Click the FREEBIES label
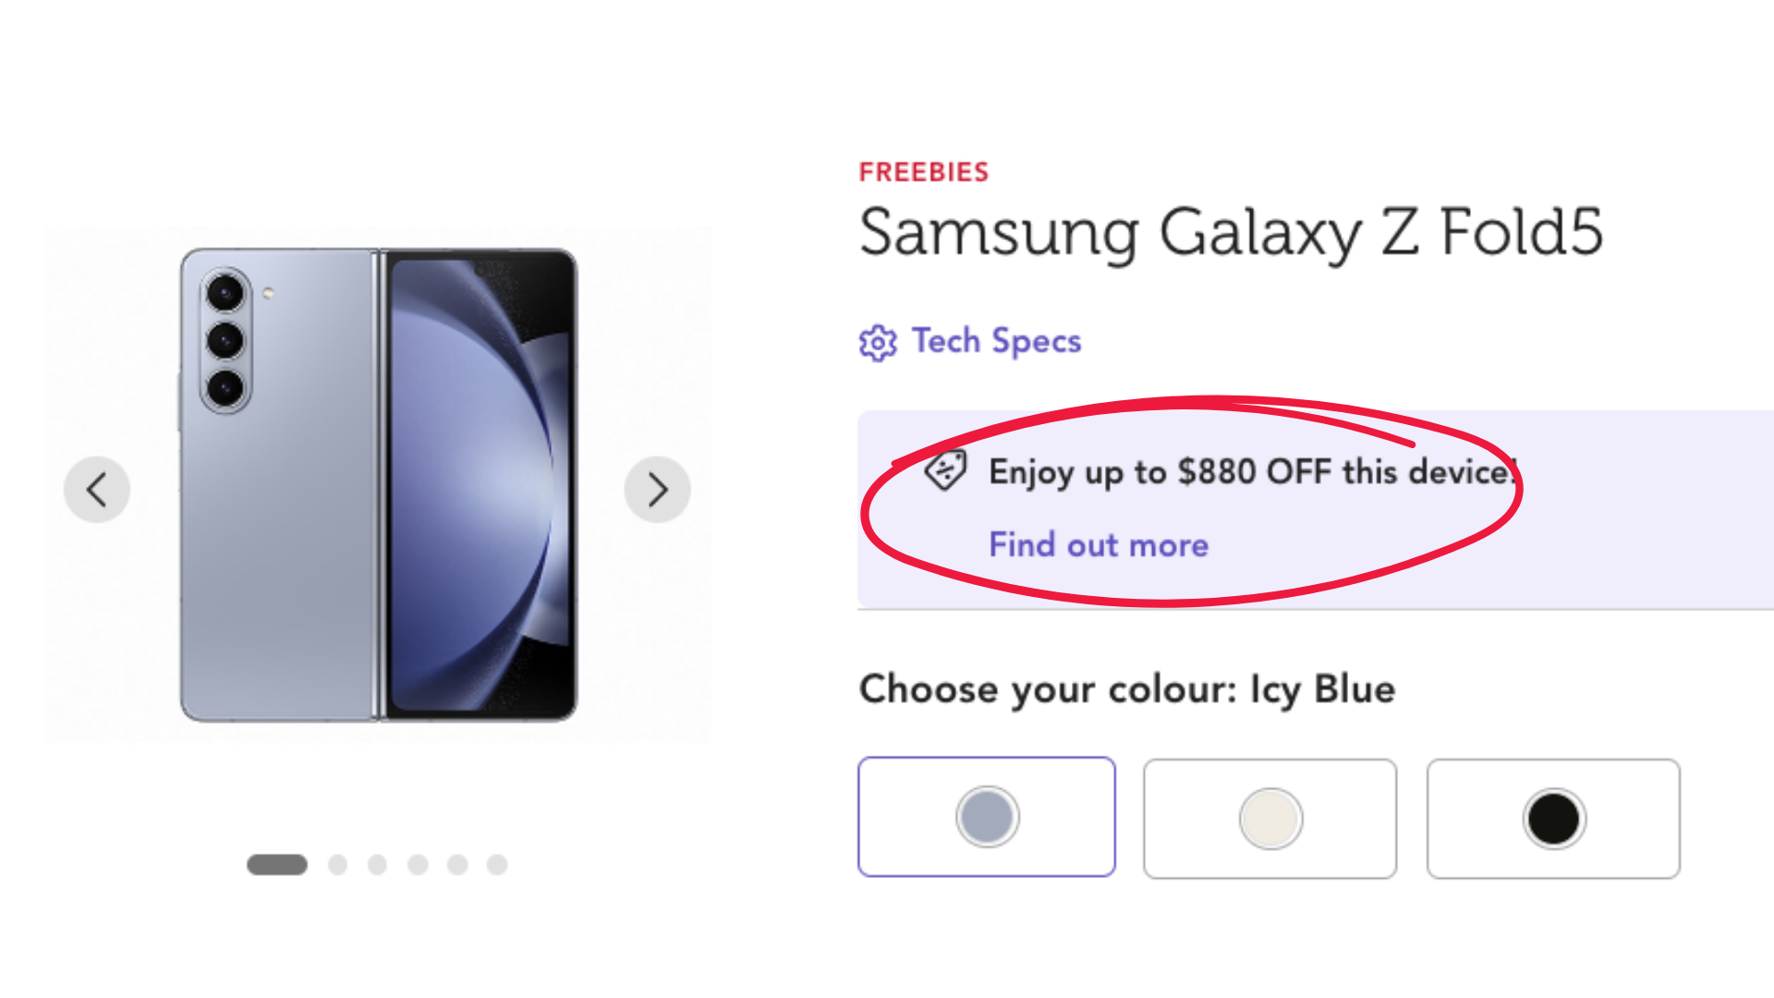The height and width of the screenshot is (998, 1774). point(923,171)
